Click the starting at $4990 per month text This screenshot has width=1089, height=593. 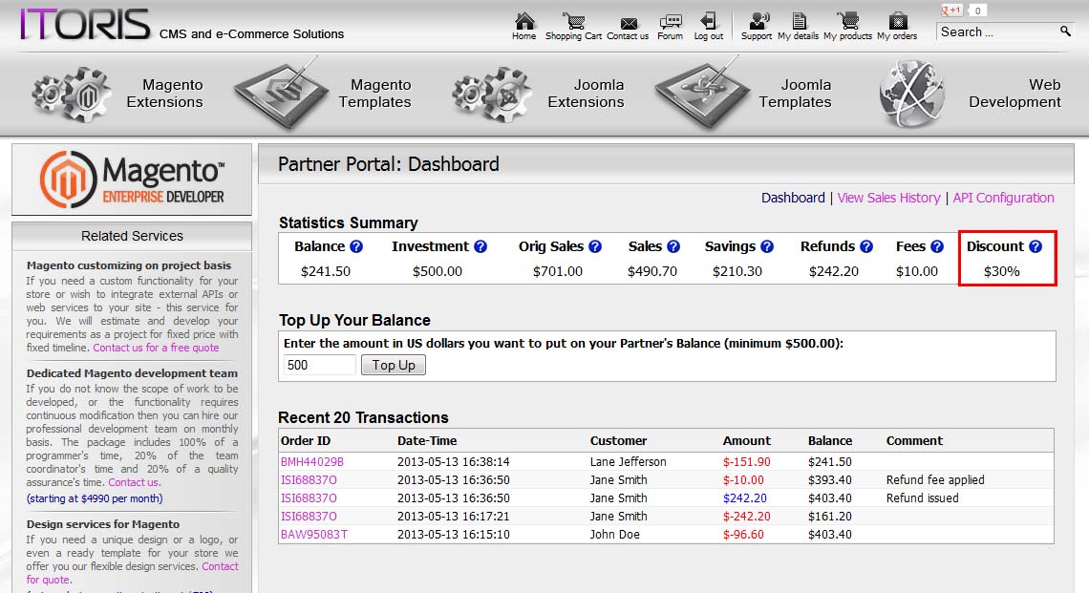pyautogui.click(x=95, y=498)
